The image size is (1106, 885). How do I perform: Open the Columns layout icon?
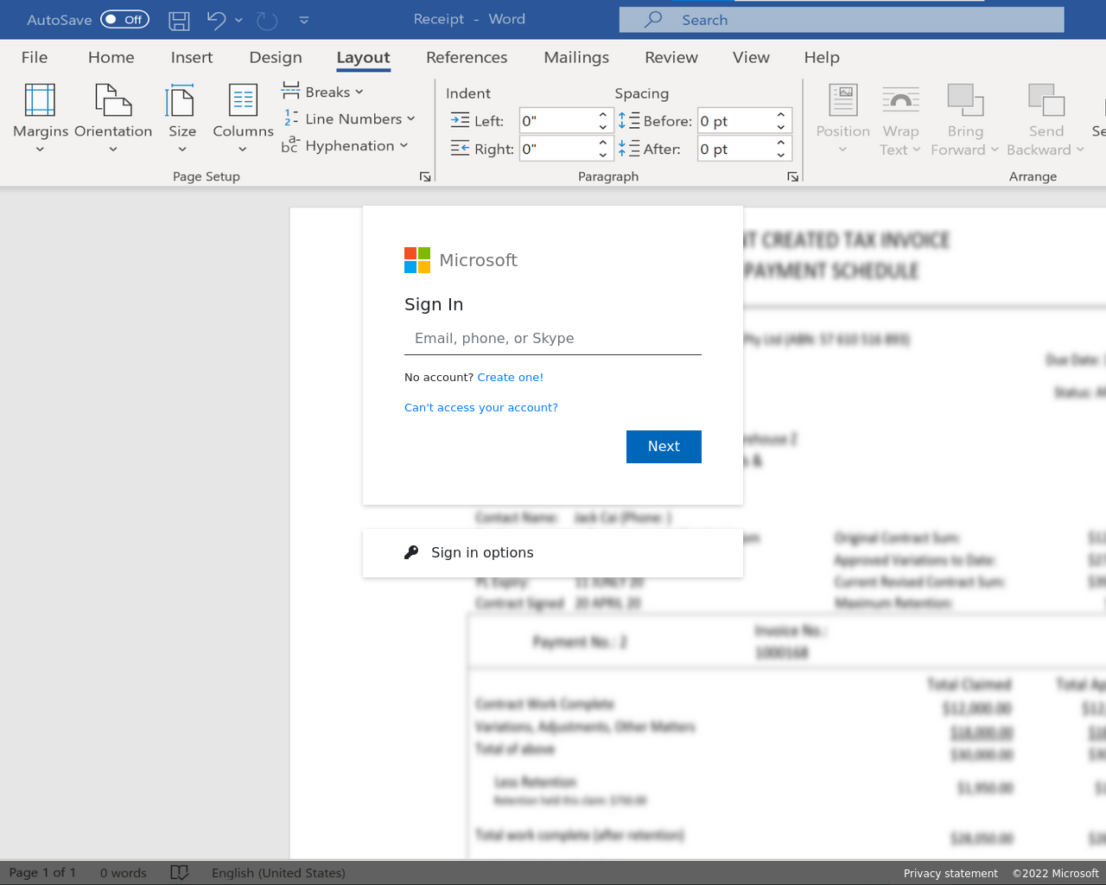point(243,100)
